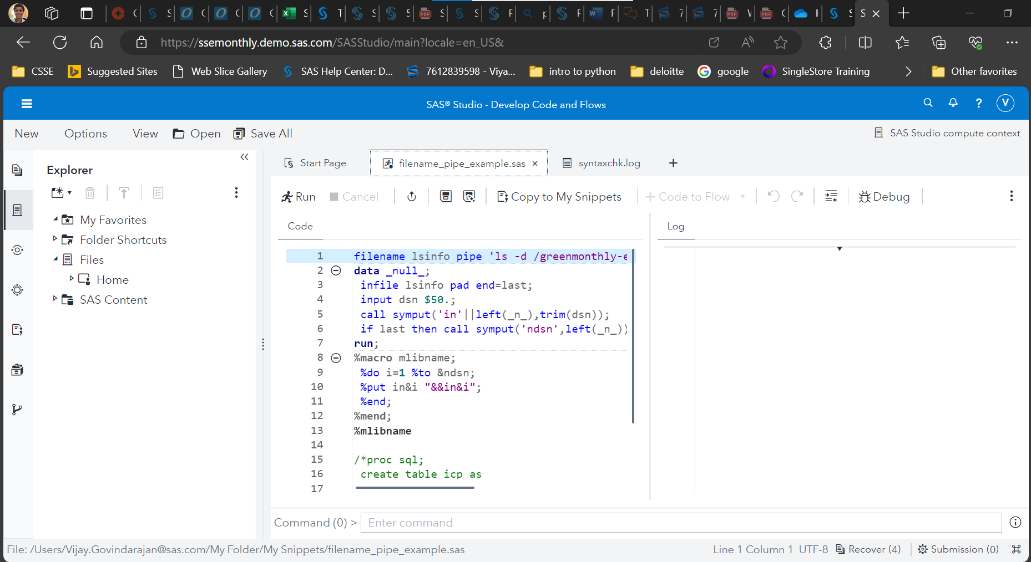Collapse the code block starting at line 2
The width and height of the screenshot is (1031, 562).
point(336,270)
